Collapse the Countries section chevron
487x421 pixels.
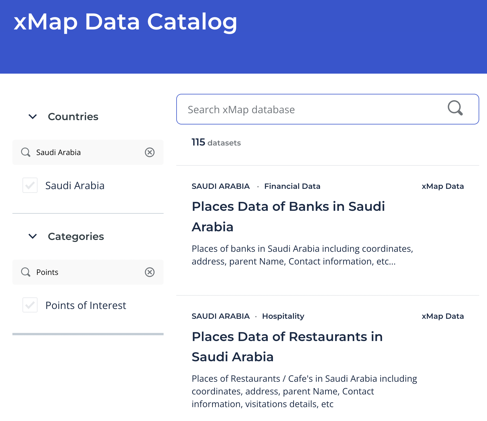click(x=33, y=117)
